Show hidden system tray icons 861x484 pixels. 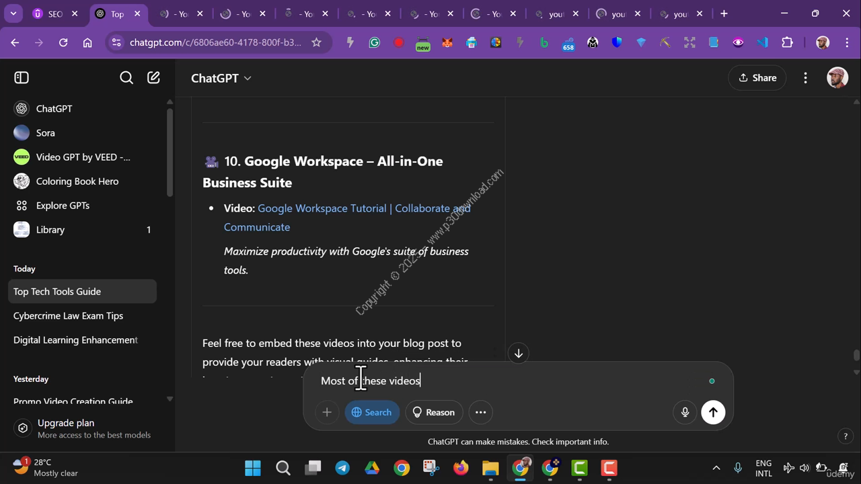[x=716, y=468]
